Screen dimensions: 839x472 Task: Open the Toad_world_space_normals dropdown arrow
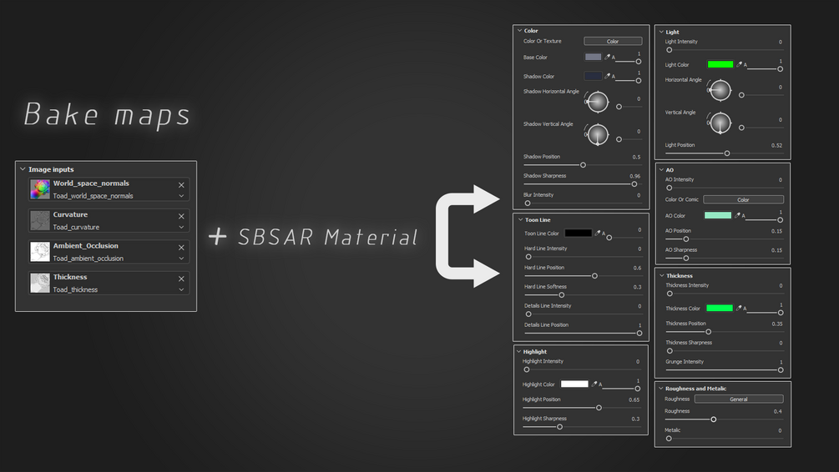click(x=181, y=196)
